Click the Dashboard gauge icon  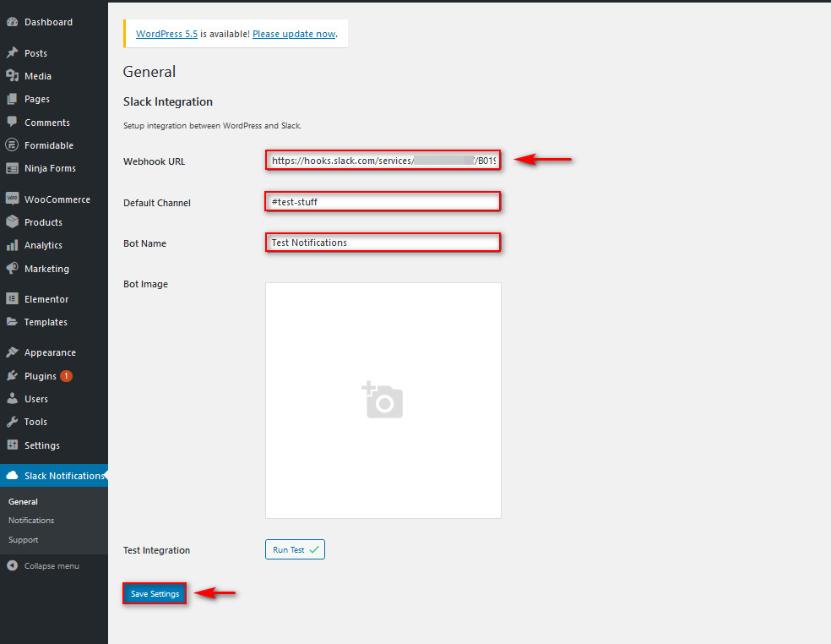click(x=12, y=22)
